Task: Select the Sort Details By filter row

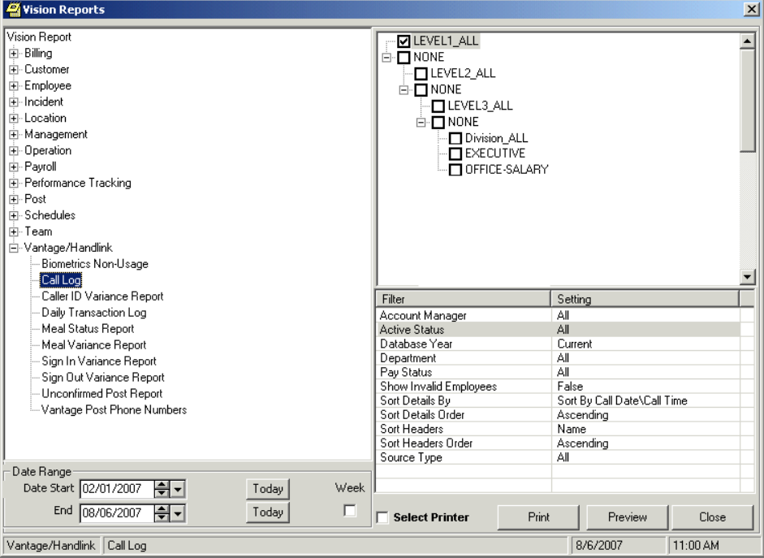Action: 558,400
